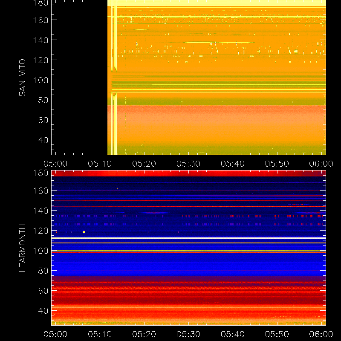Click the SAN VITO axis title
The height and width of the screenshot is (341, 341).
point(22,78)
